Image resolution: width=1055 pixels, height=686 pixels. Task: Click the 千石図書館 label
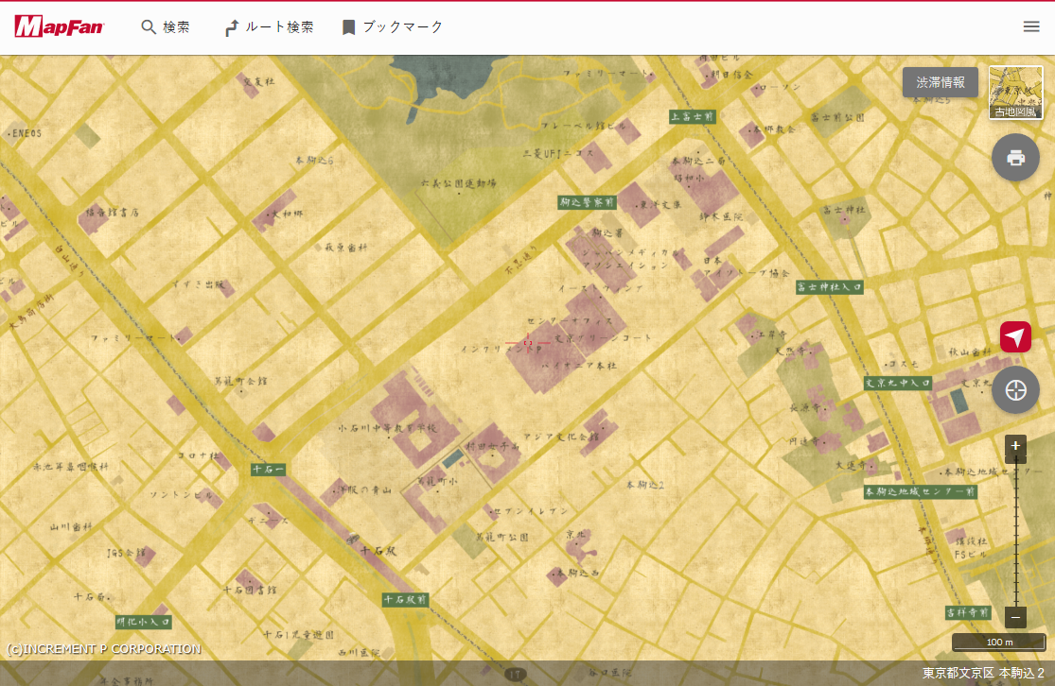(x=250, y=590)
